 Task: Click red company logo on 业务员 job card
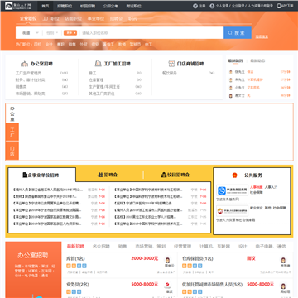coord(167,286)
